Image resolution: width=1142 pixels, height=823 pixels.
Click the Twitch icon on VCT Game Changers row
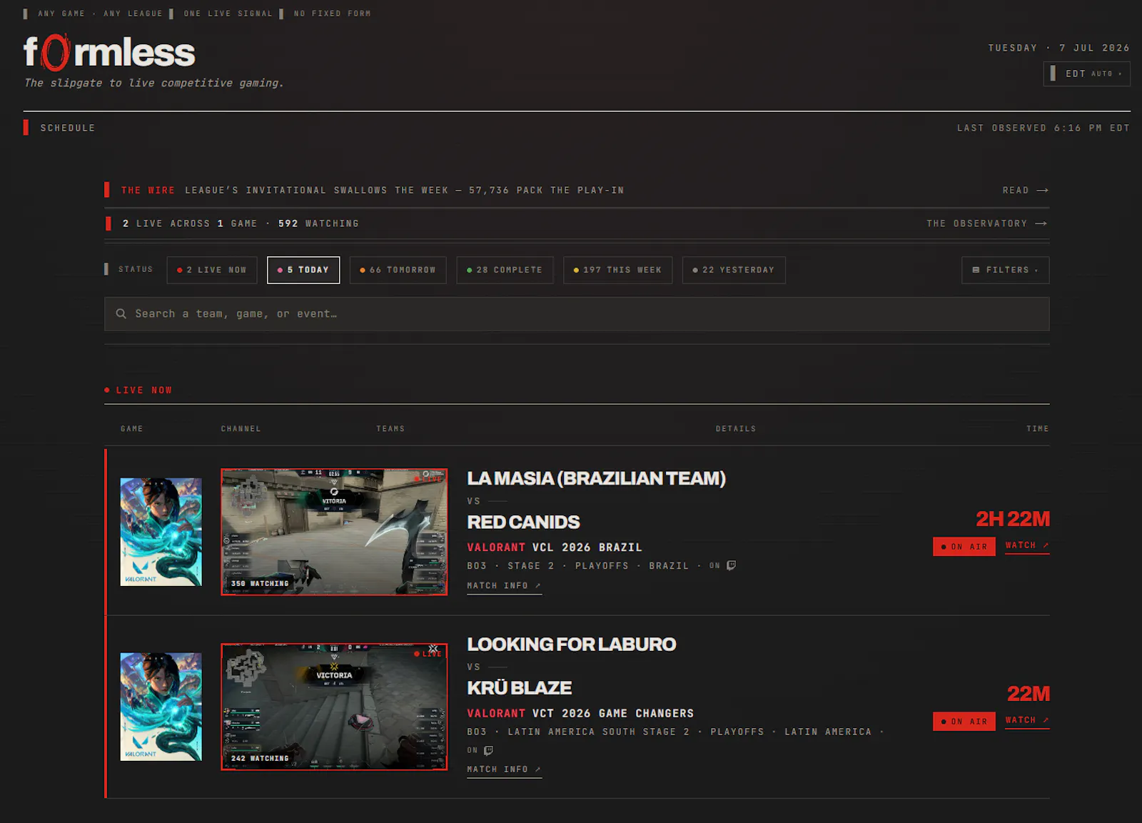coord(489,750)
